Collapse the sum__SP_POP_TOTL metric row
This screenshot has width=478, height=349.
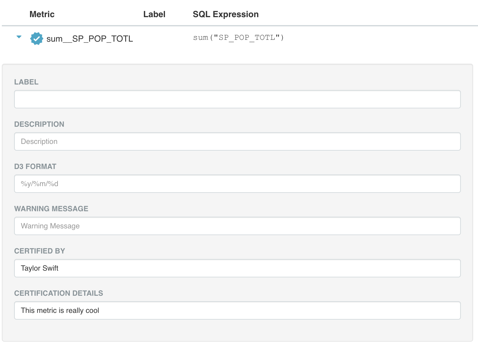(x=19, y=37)
